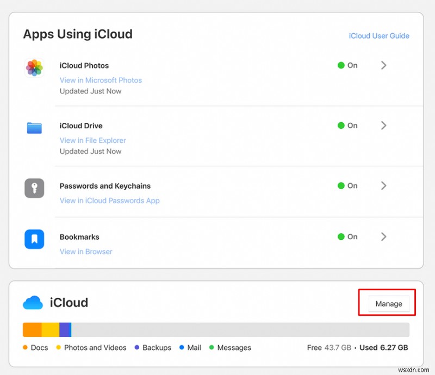Click the iCloud Drive folder icon
The image size is (435, 375).
(34, 128)
